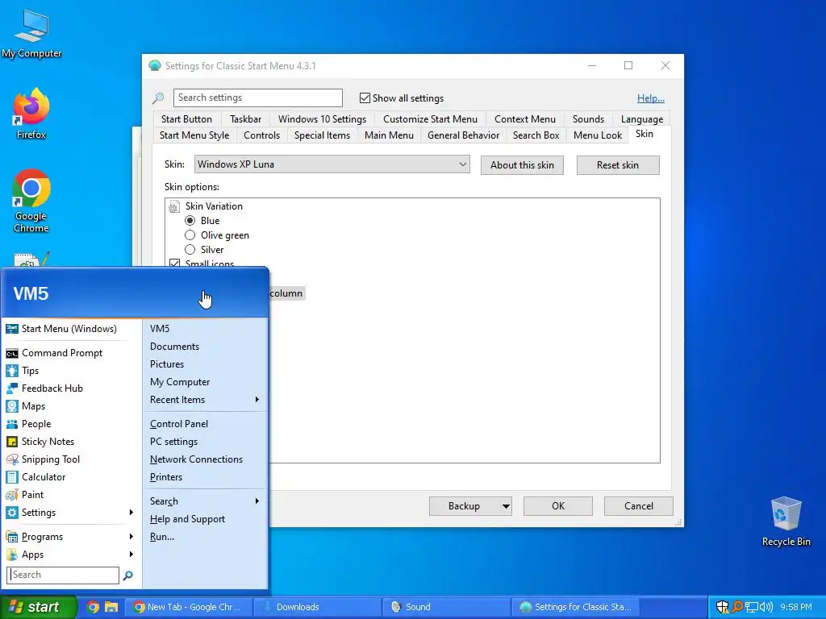Viewport: 826px width, 619px height.
Task: Switch to Sound taskbar window
Action: (446, 607)
